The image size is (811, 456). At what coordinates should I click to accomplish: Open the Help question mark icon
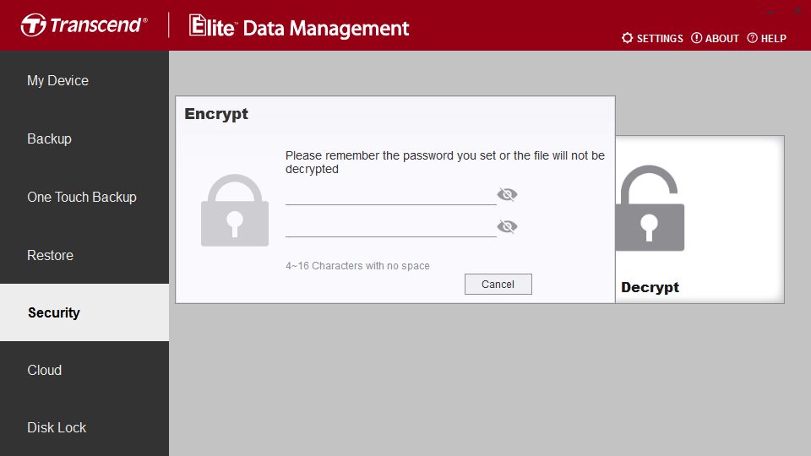coord(752,38)
